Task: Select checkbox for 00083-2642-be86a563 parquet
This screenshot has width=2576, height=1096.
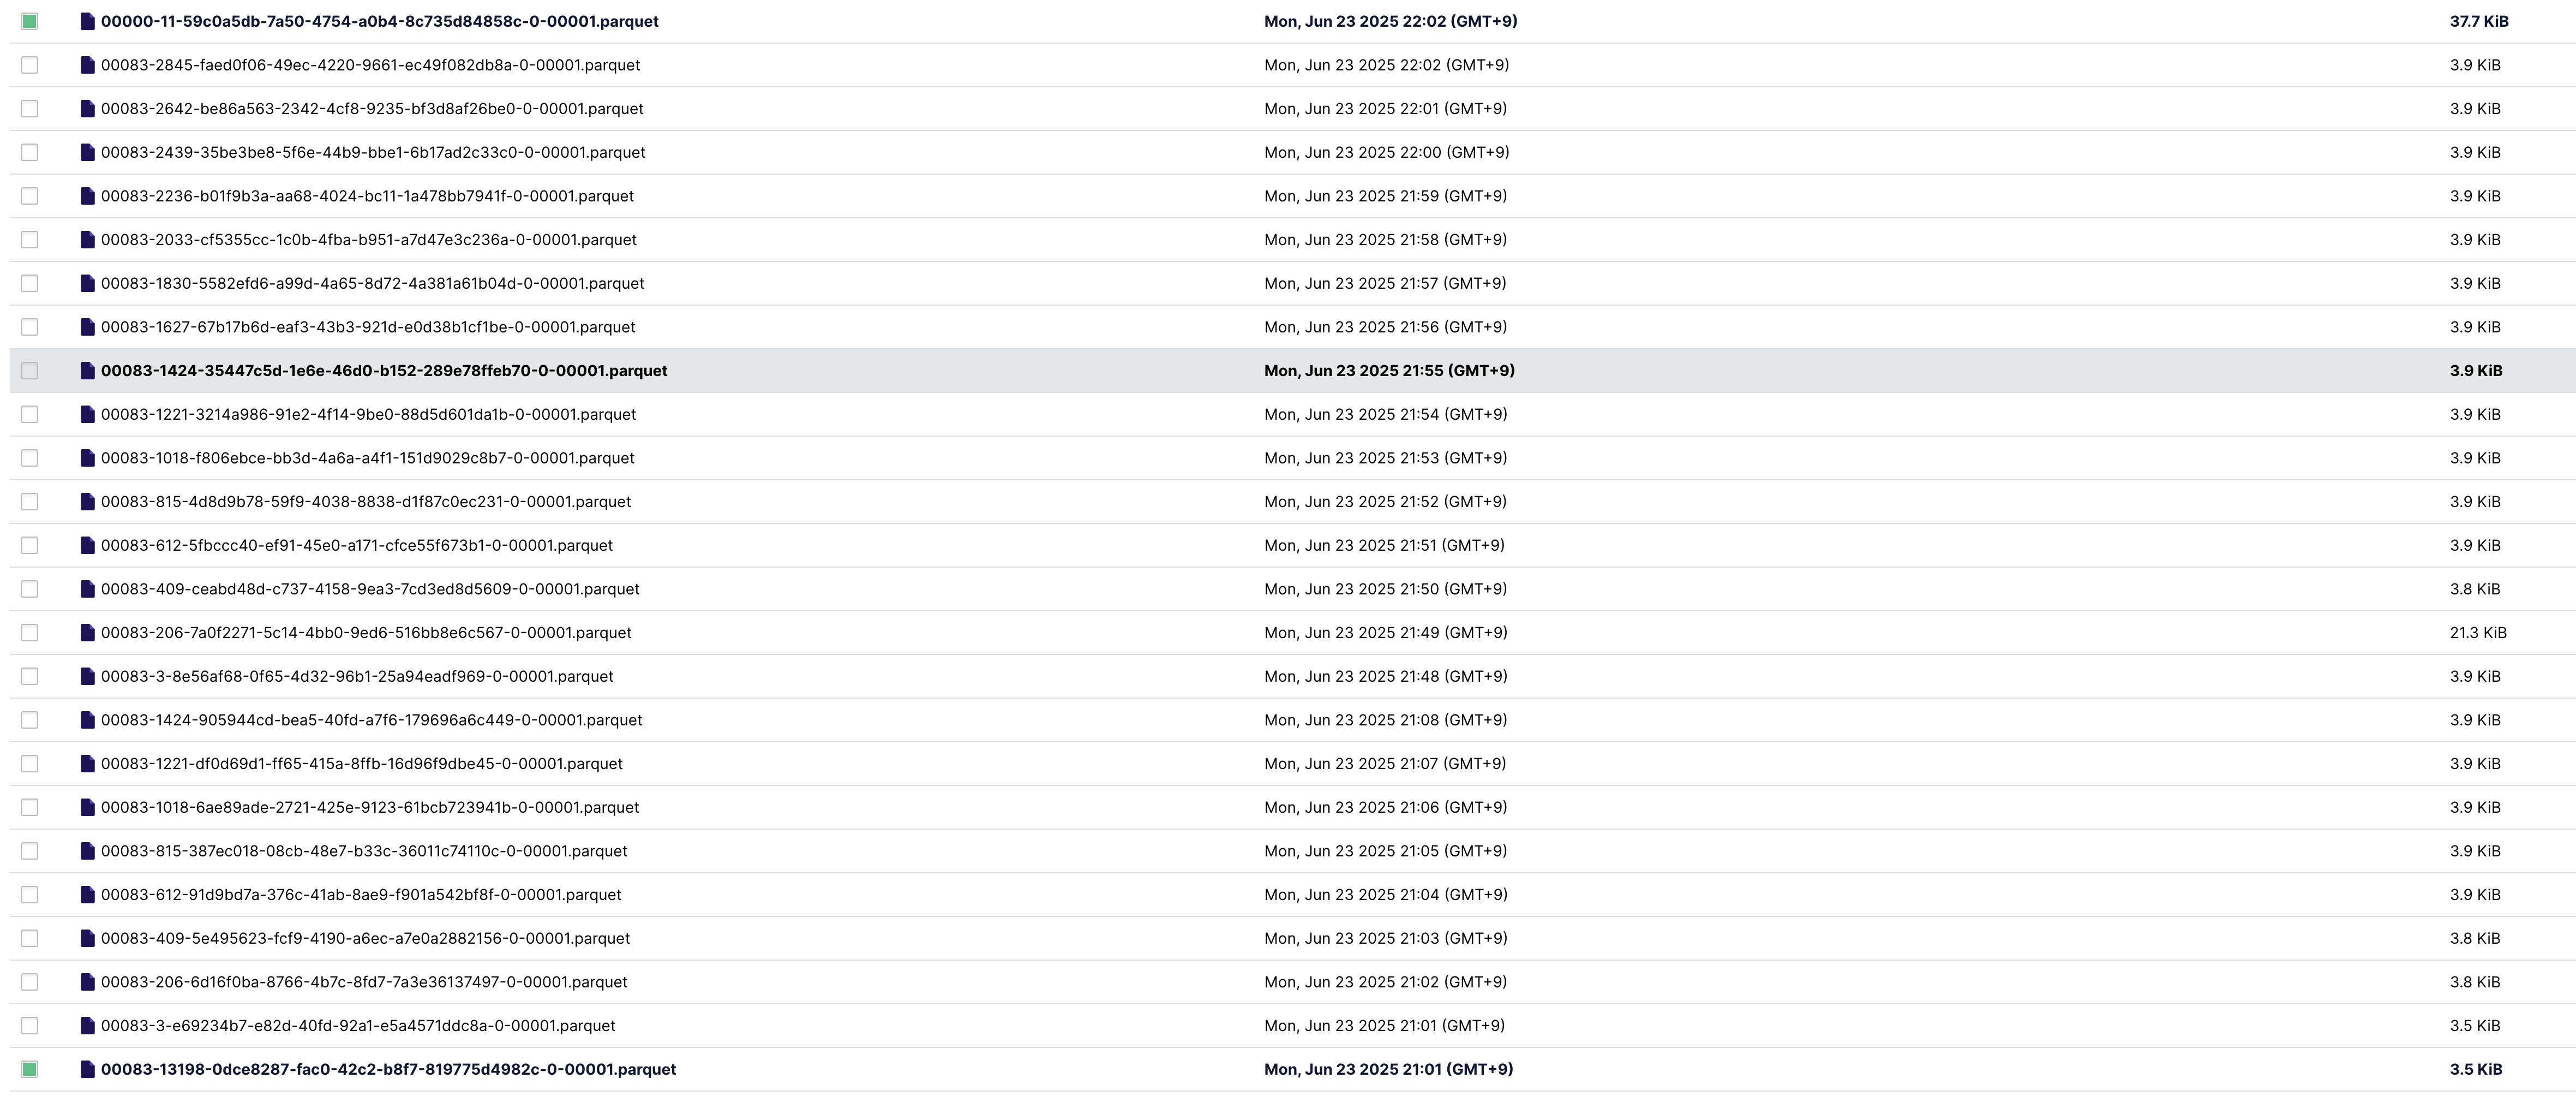Action: (30, 108)
